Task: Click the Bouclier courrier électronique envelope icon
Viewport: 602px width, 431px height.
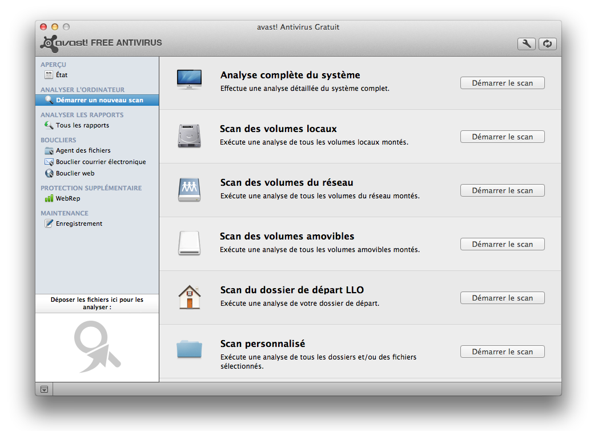Action: [x=49, y=162]
